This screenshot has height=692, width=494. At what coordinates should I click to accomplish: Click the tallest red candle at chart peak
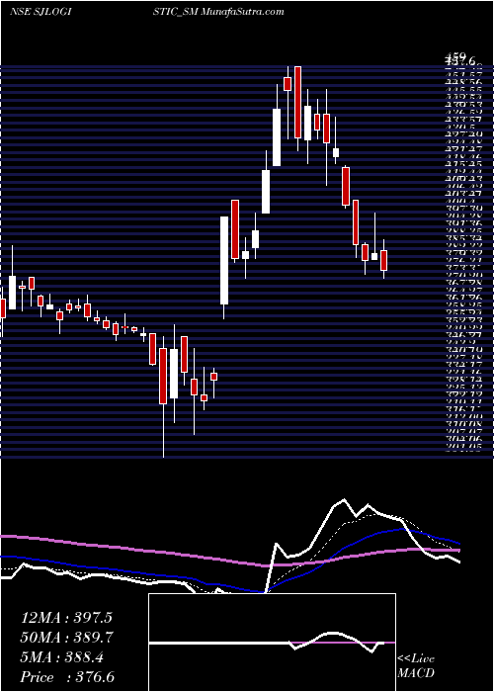(297, 102)
